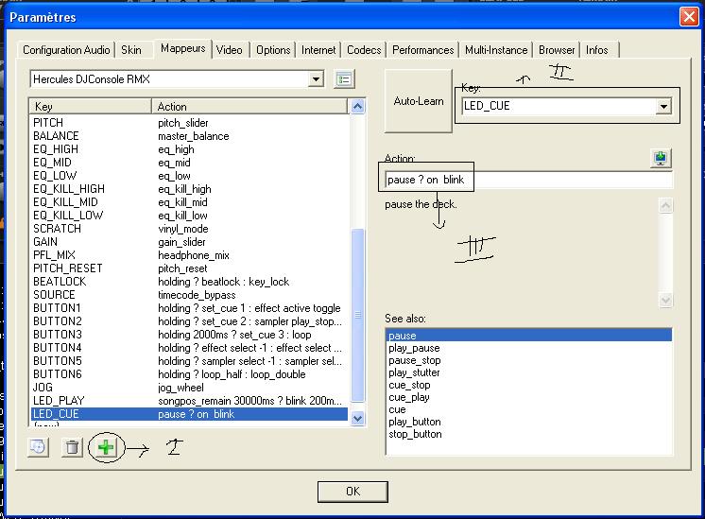Select the PFL_MIX mapping row
This screenshot has height=519, width=705.
(x=189, y=255)
